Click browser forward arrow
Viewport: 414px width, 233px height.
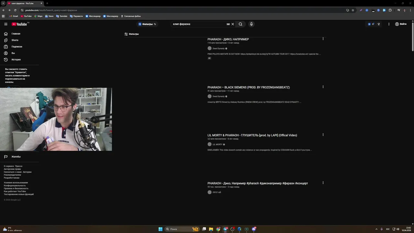click(x=9, y=10)
